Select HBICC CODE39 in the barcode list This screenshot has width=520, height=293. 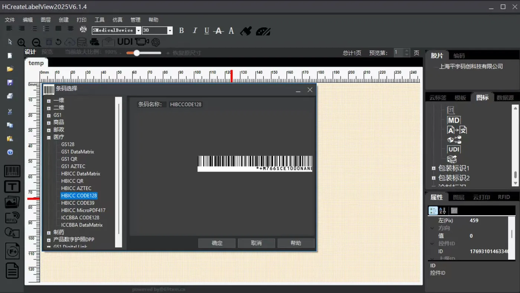[x=78, y=203]
